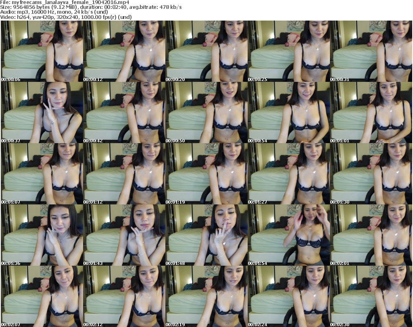Pick the thumbnail at 00:00:54
The image size is (413, 327).
[289, 112]
